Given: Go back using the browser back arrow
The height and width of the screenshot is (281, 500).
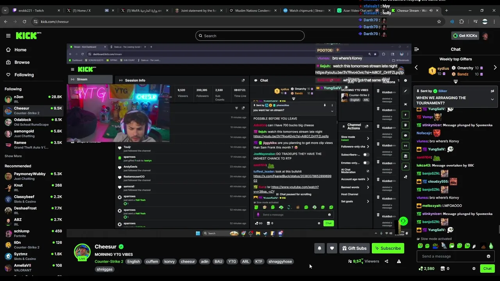Looking at the screenshot, I should [6, 21].
